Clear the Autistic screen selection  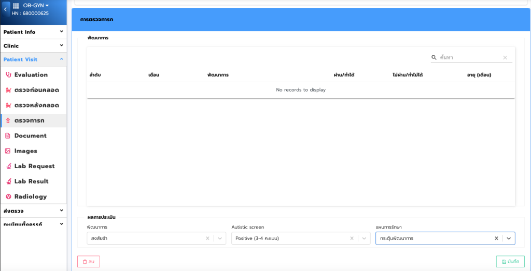pos(352,238)
